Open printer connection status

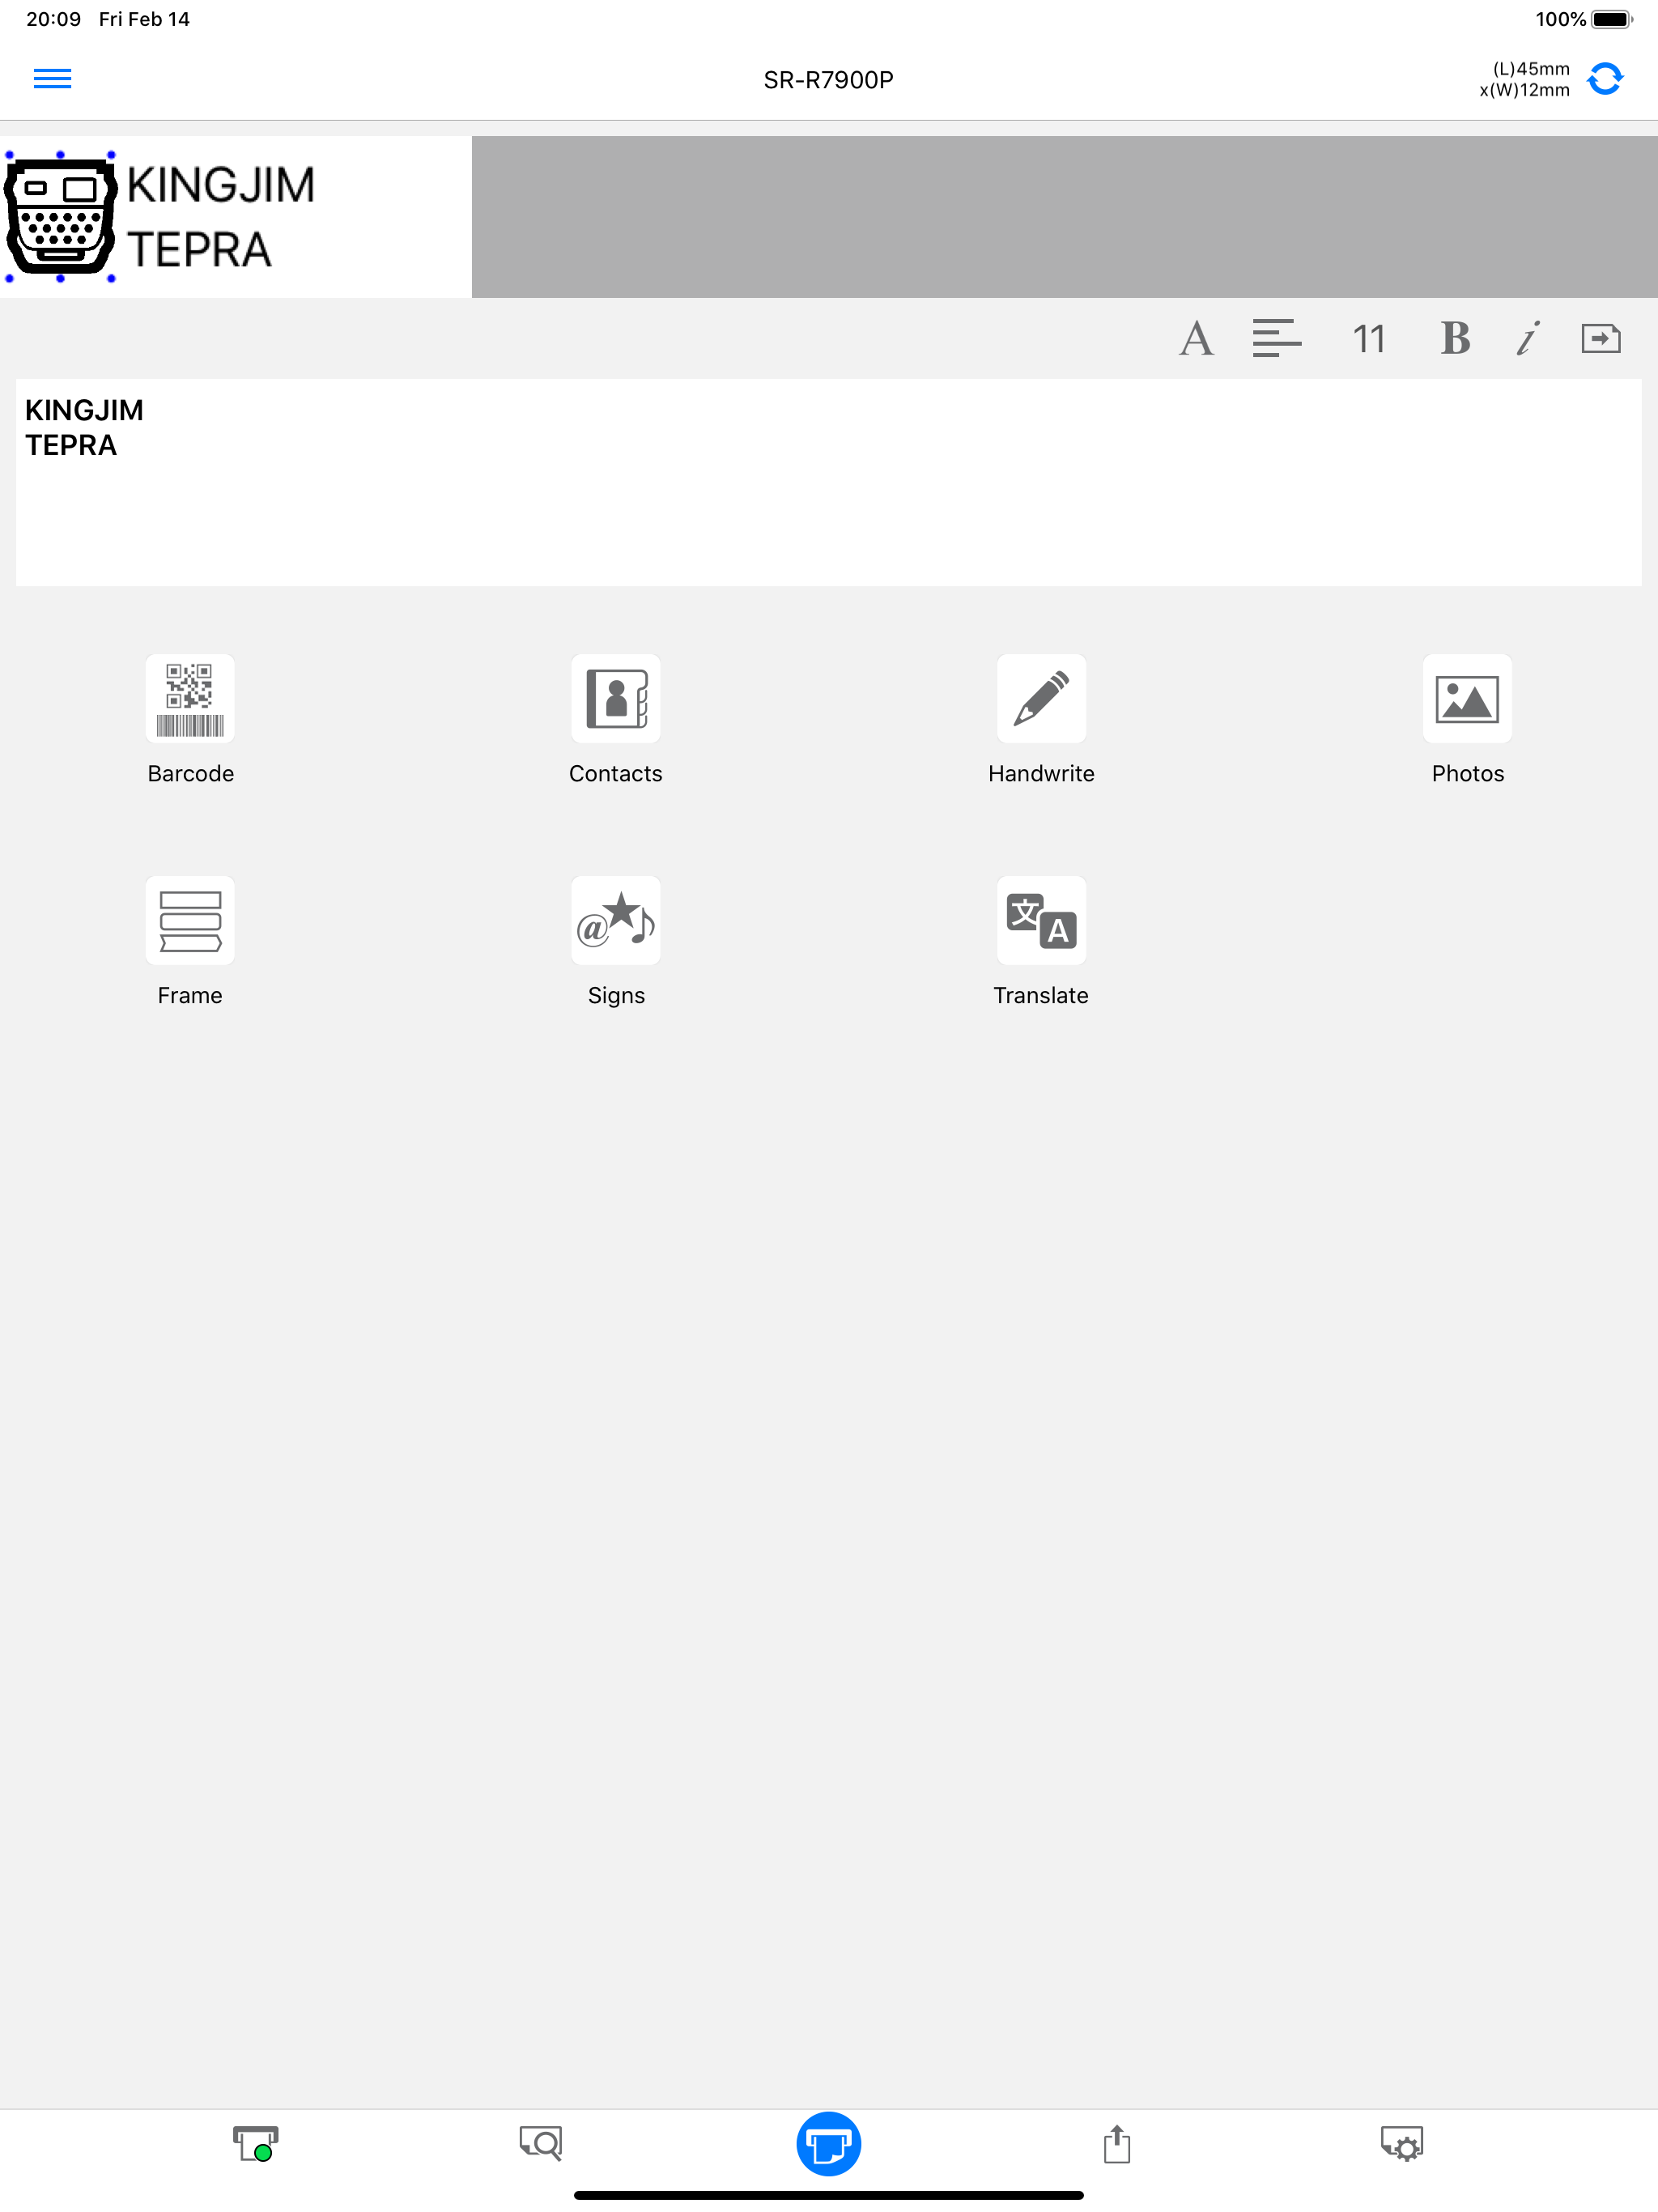pos(255,2144)
